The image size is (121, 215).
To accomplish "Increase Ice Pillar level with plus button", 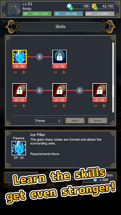I will [24, 72].
